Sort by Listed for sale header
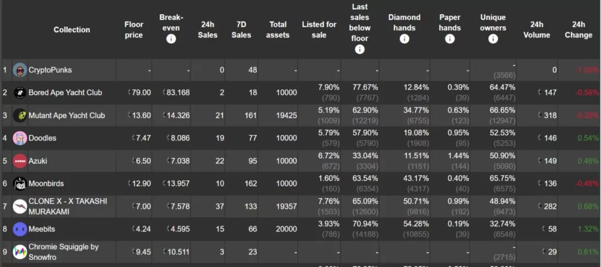601x267 pixels. point(319,30)
